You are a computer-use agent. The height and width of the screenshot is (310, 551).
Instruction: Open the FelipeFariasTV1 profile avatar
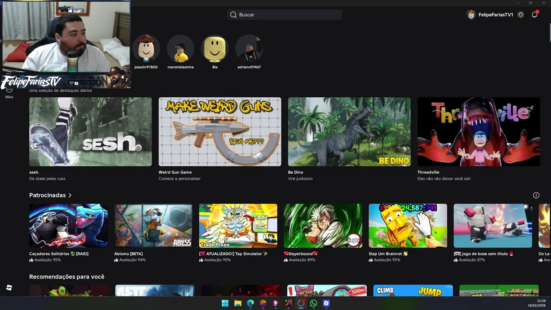pyautogui.click(x=471, y=15)
